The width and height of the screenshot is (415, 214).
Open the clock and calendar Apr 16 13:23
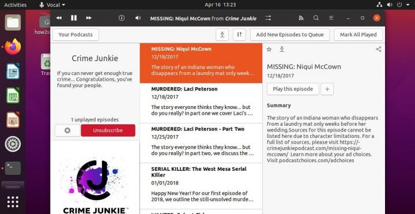220,5
